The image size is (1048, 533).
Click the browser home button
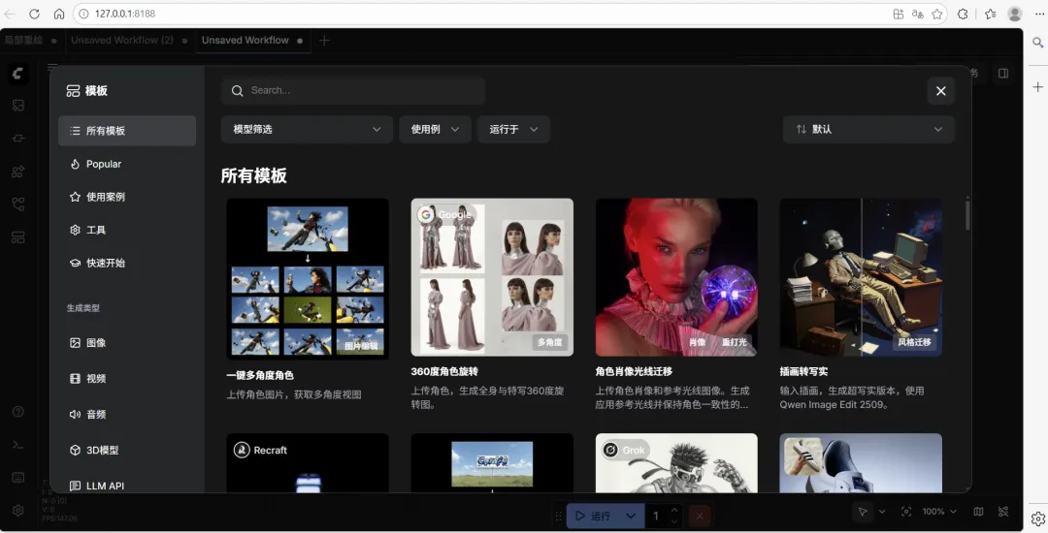59,14
